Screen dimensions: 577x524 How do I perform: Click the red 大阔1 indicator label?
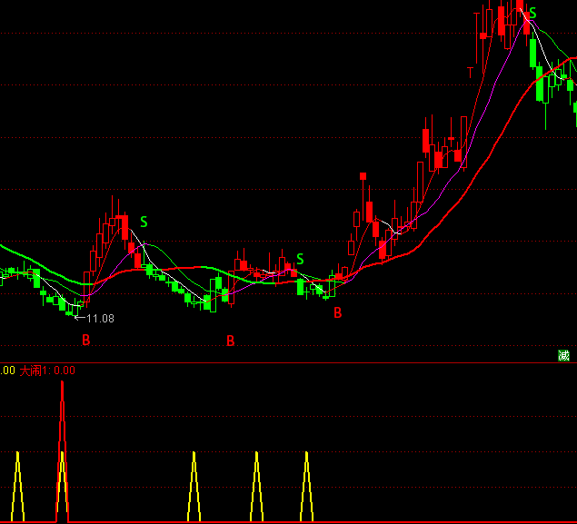[x=34, y=371]
